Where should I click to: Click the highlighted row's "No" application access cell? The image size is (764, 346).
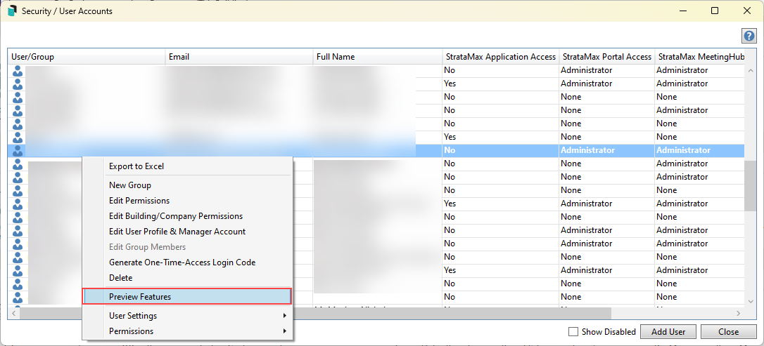pos(500,151)
